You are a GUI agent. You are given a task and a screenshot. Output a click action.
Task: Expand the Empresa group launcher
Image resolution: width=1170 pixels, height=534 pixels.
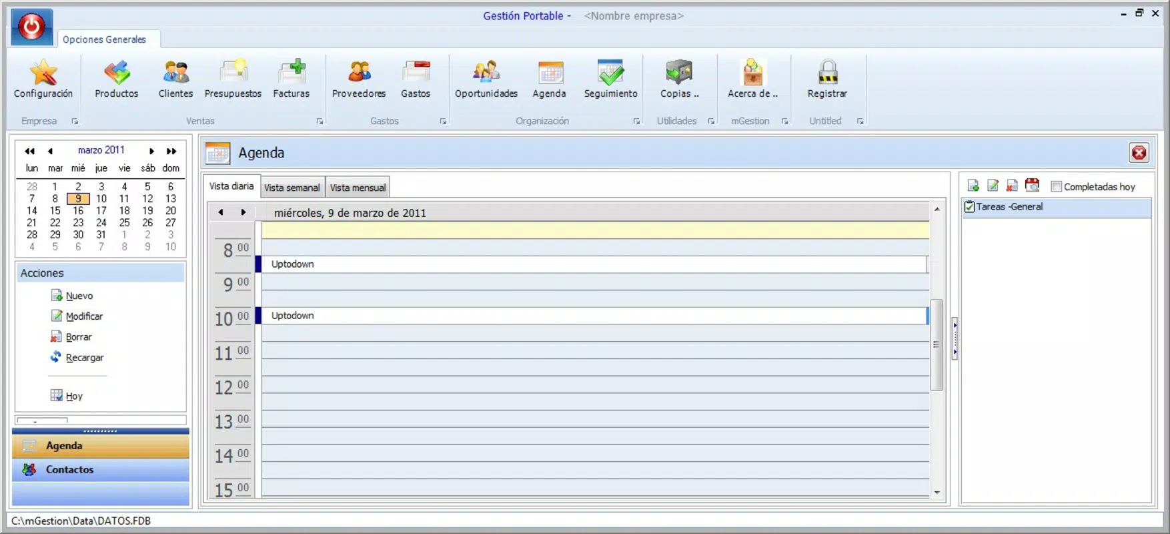click(x=75, y=121)
